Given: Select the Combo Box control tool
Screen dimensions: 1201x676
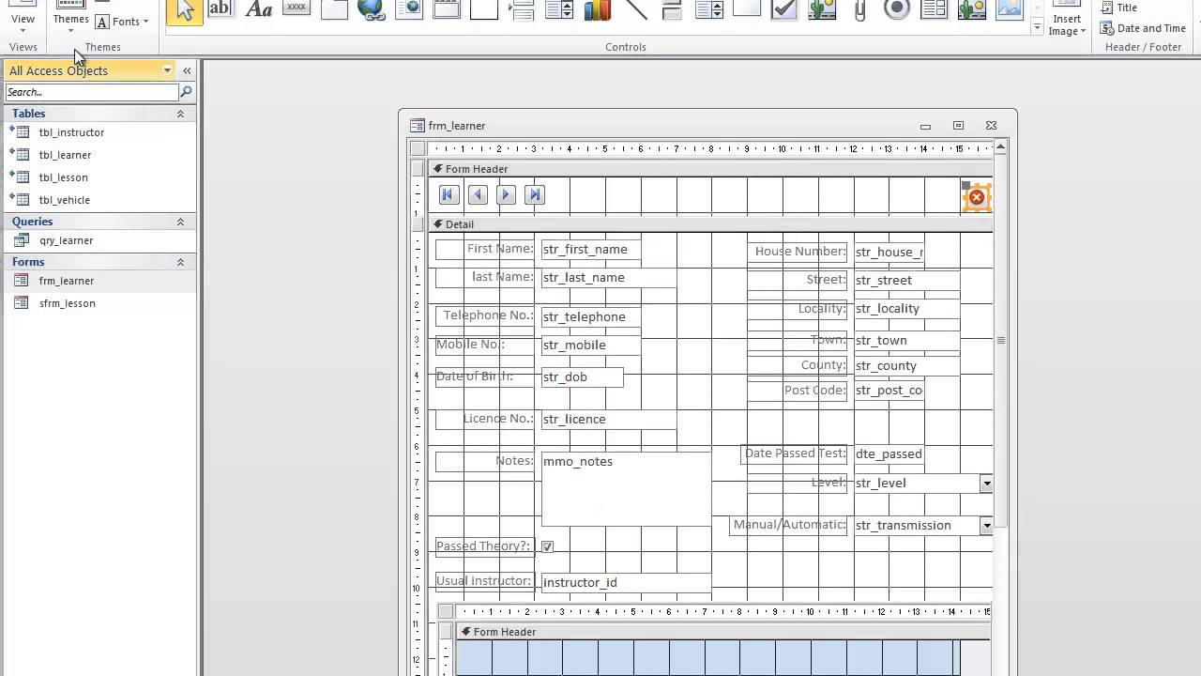Looking at the screenshot, I should click(x=559, y=9).
